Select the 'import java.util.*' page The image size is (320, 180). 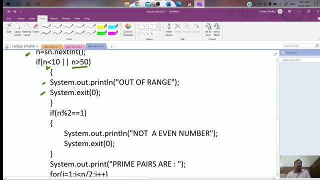(x=291, y=60)
